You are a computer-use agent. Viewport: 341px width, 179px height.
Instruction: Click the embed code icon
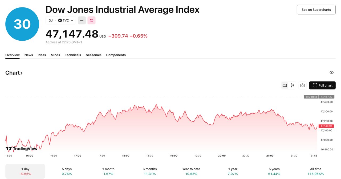331,73
